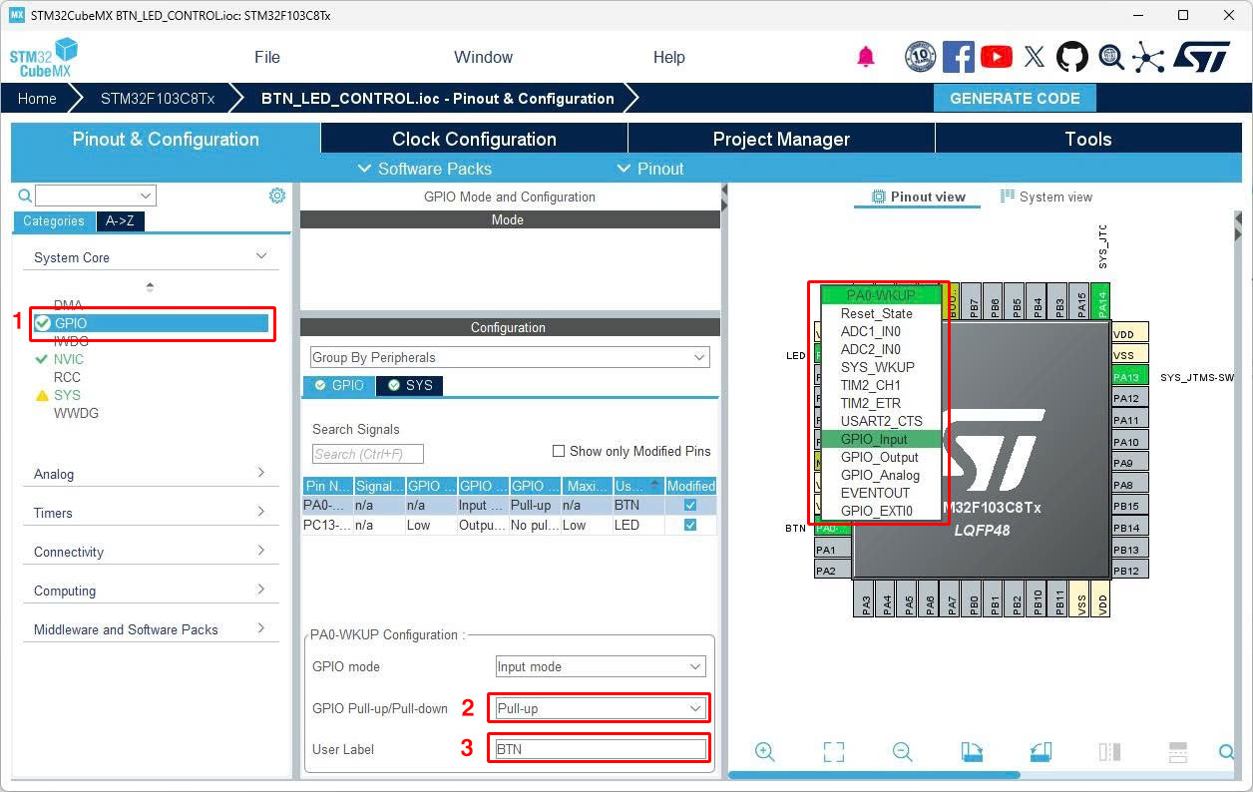Toggle Modified checkbox in PC13 row

(690, 525)
